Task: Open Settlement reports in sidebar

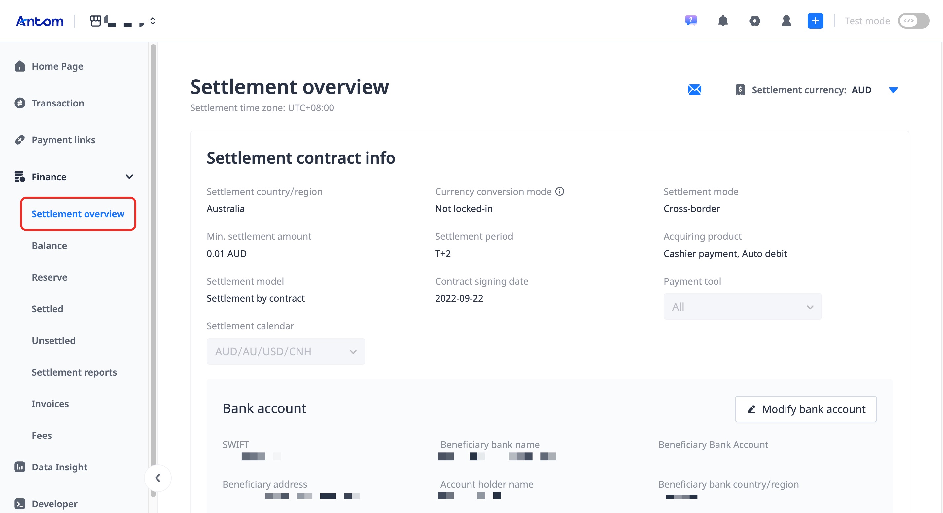Action: pos(74,372)
